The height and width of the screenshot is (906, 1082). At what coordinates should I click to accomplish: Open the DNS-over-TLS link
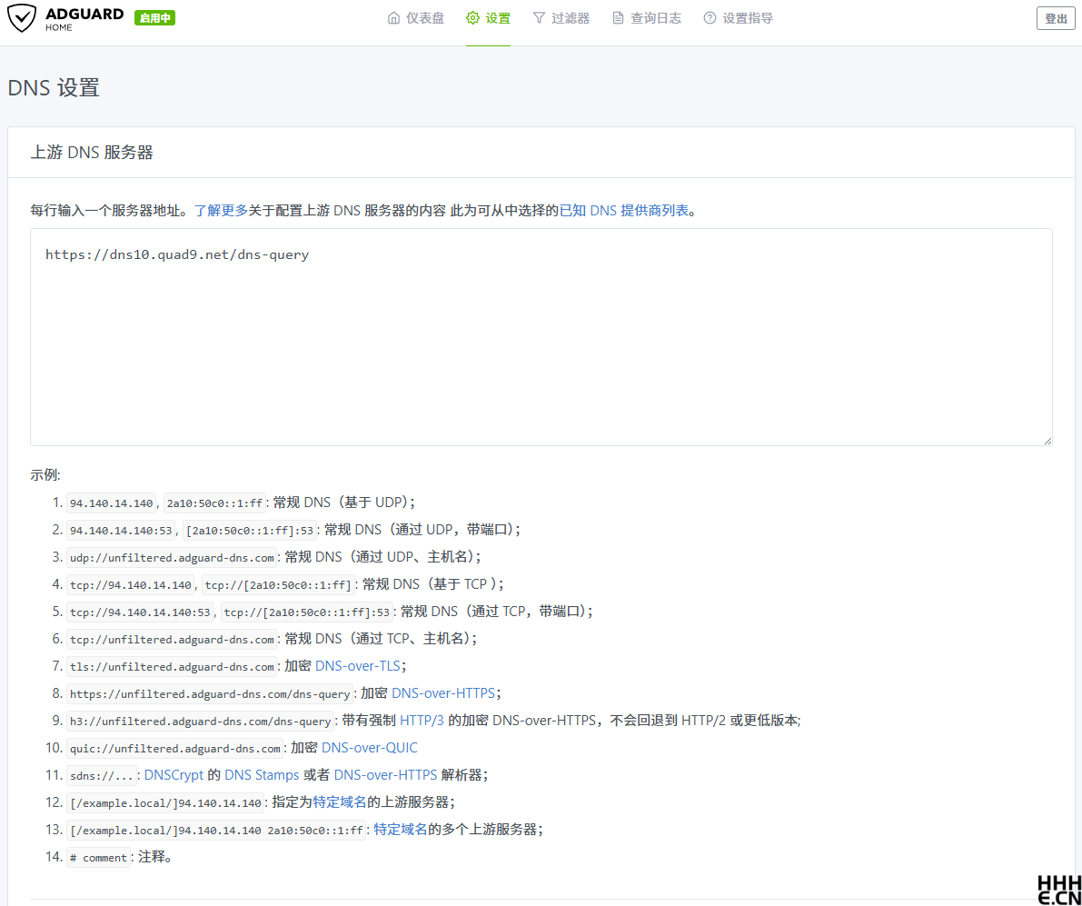(x=357, y=666)
